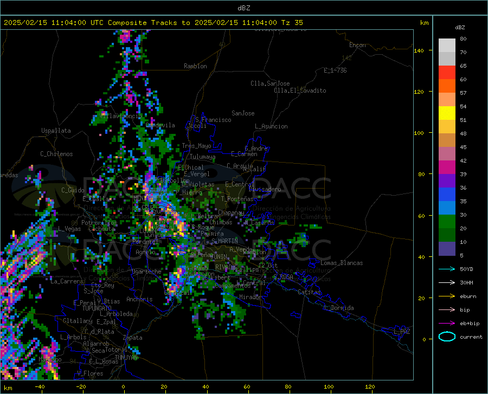Click the 'La_Carrera' place label

point(67,281)
